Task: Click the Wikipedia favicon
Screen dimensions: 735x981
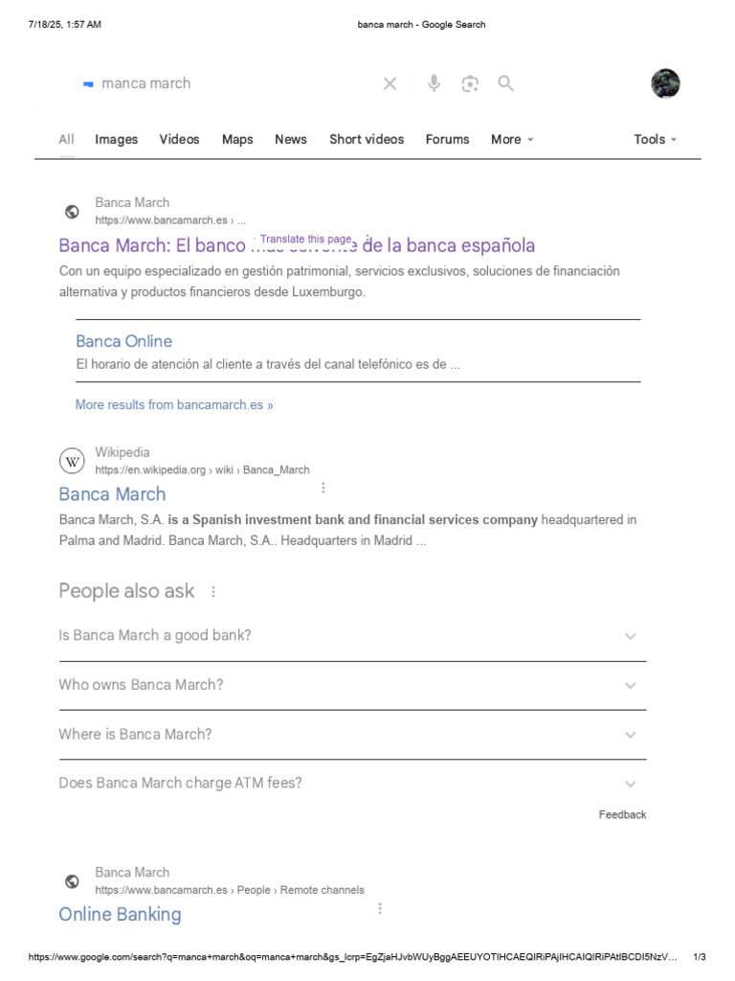Action: coord(72,462)
